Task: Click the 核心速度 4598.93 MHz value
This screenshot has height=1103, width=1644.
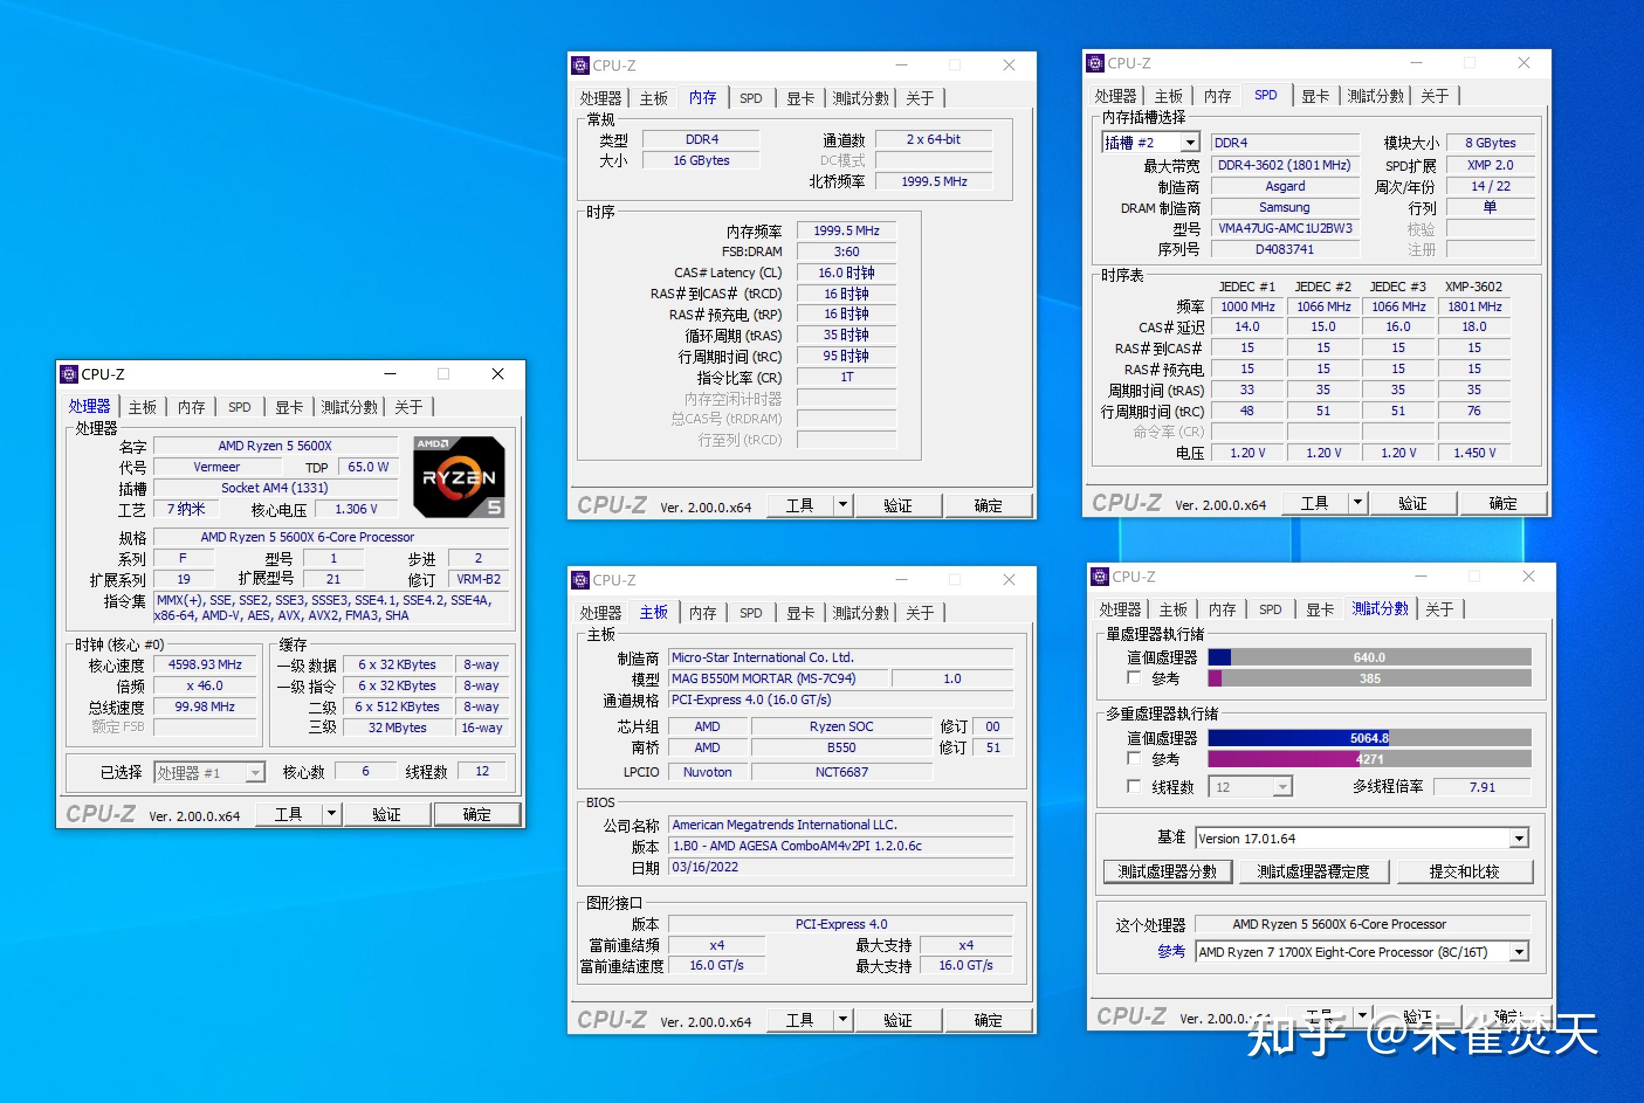Action: 205,665
